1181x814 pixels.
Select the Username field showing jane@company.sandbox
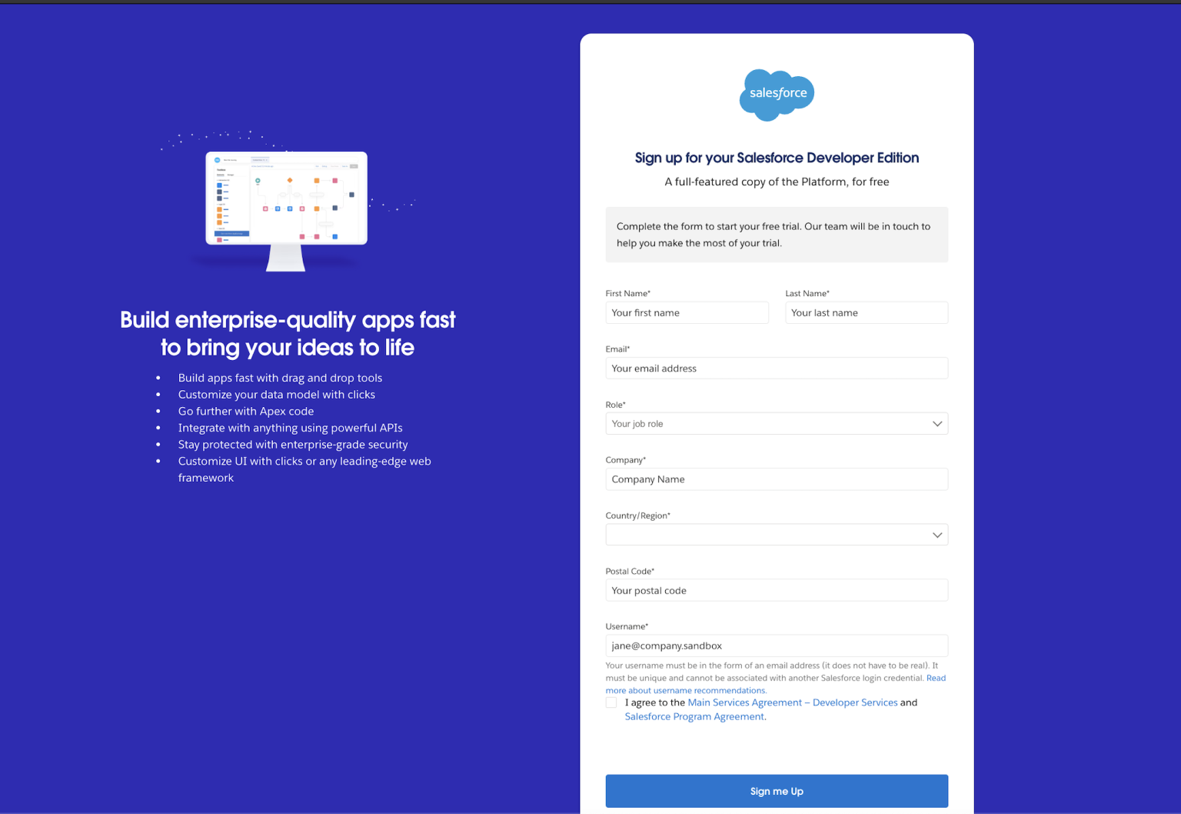pos(777,646)
